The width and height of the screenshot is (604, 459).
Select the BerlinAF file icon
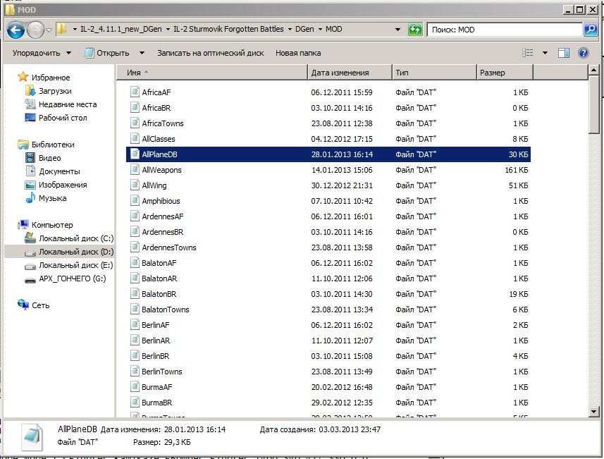(x=135, y=324)
